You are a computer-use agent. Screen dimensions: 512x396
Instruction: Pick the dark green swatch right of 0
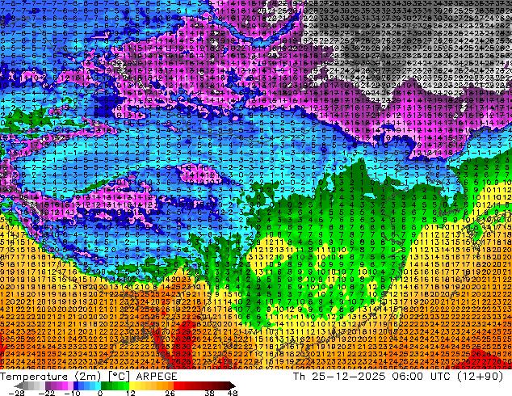click(x=104, y=385)
